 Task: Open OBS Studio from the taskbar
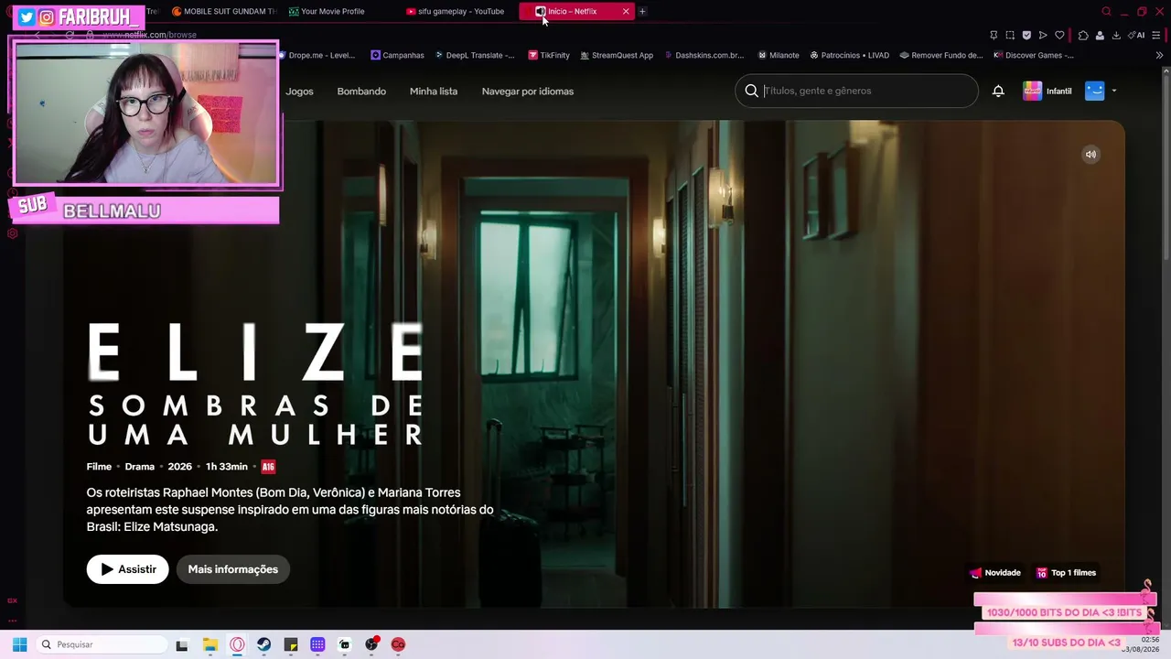[x=371, y=644]
